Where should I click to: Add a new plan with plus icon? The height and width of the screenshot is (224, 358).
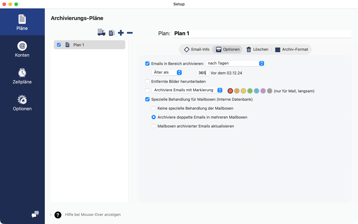121,33
